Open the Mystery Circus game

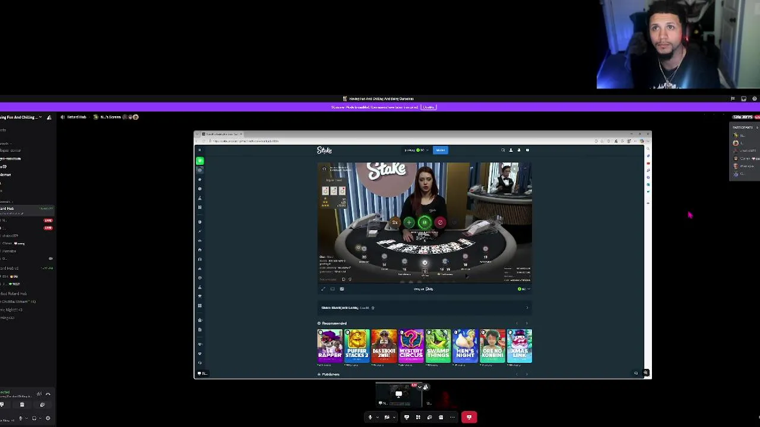tap(411, 346)
